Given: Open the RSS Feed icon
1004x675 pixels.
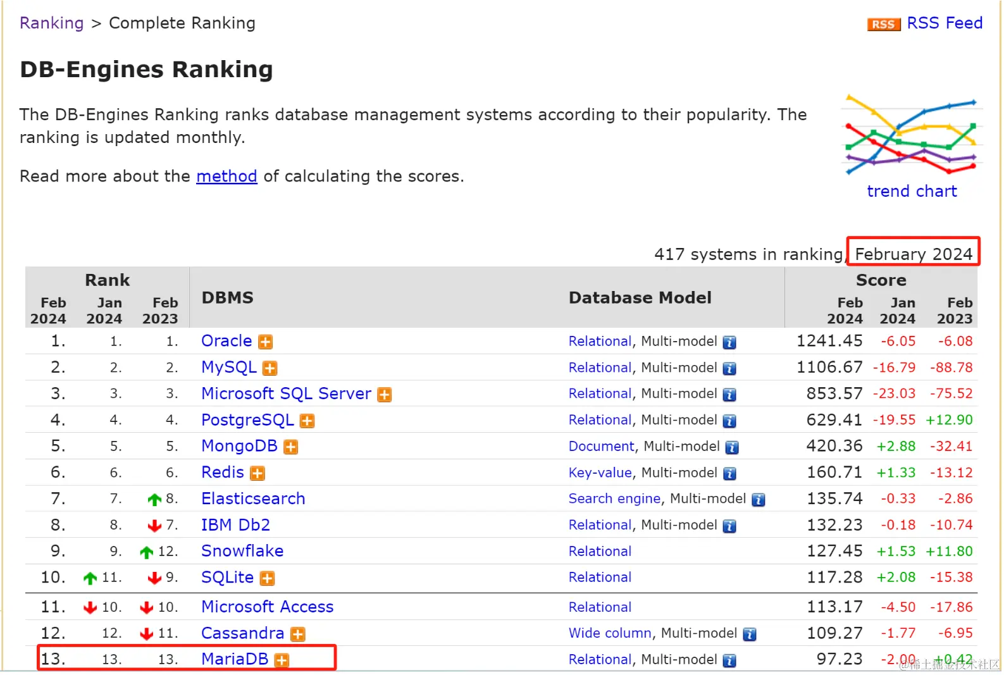Looking at the screenshot, I should 883,24.
